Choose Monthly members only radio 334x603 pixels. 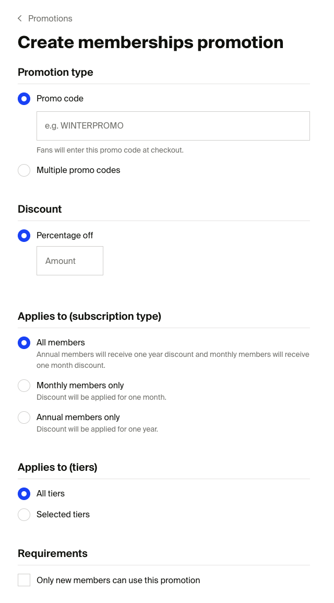pyautogui.click(x=24, y=386)
